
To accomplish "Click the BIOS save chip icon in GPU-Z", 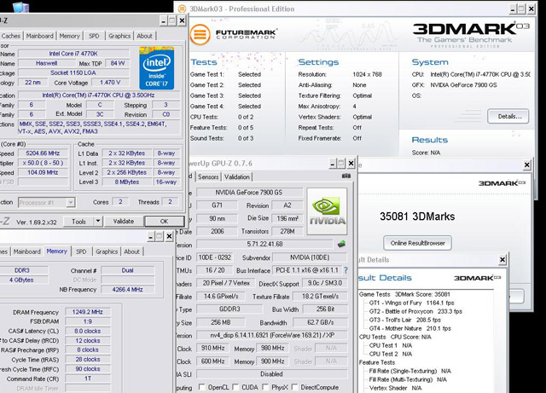I will point(341,244).
